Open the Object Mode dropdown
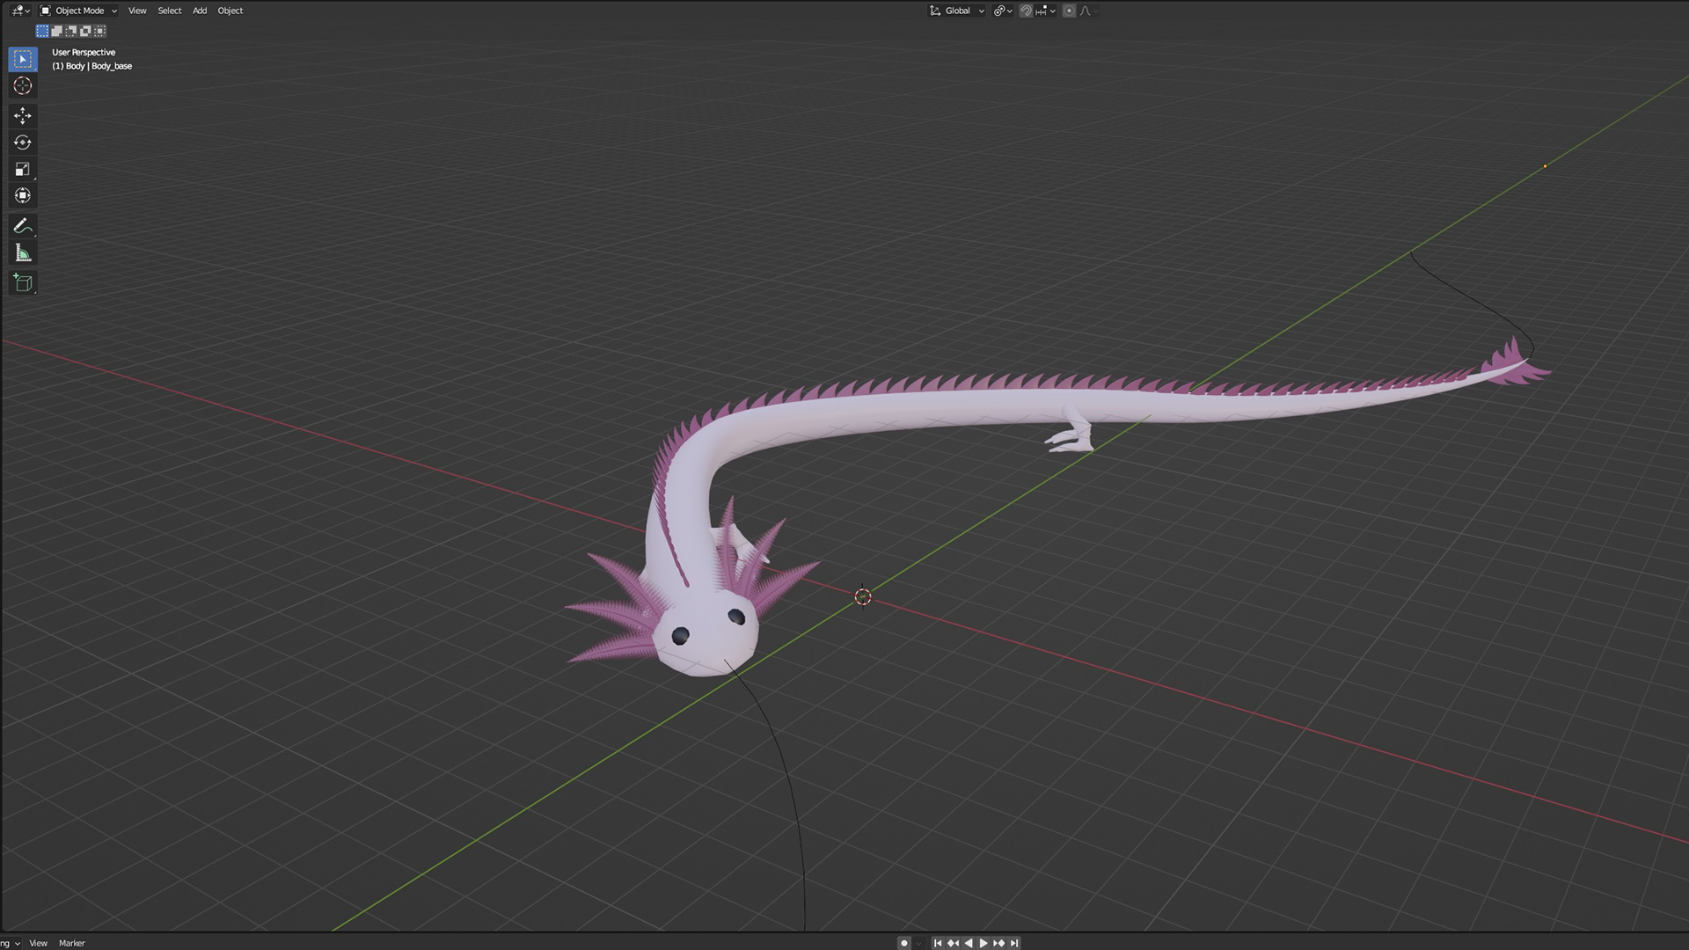Image resolution: width=1689 pixels, height=950 pixels. 78,11
